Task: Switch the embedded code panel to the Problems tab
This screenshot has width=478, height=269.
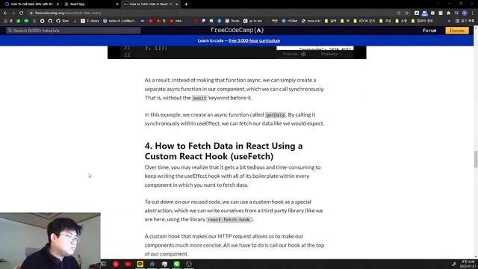Action: tap(329, 54)
